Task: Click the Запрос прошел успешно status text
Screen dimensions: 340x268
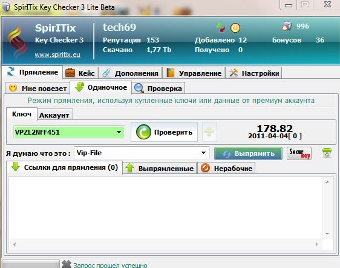Action: 110,265
